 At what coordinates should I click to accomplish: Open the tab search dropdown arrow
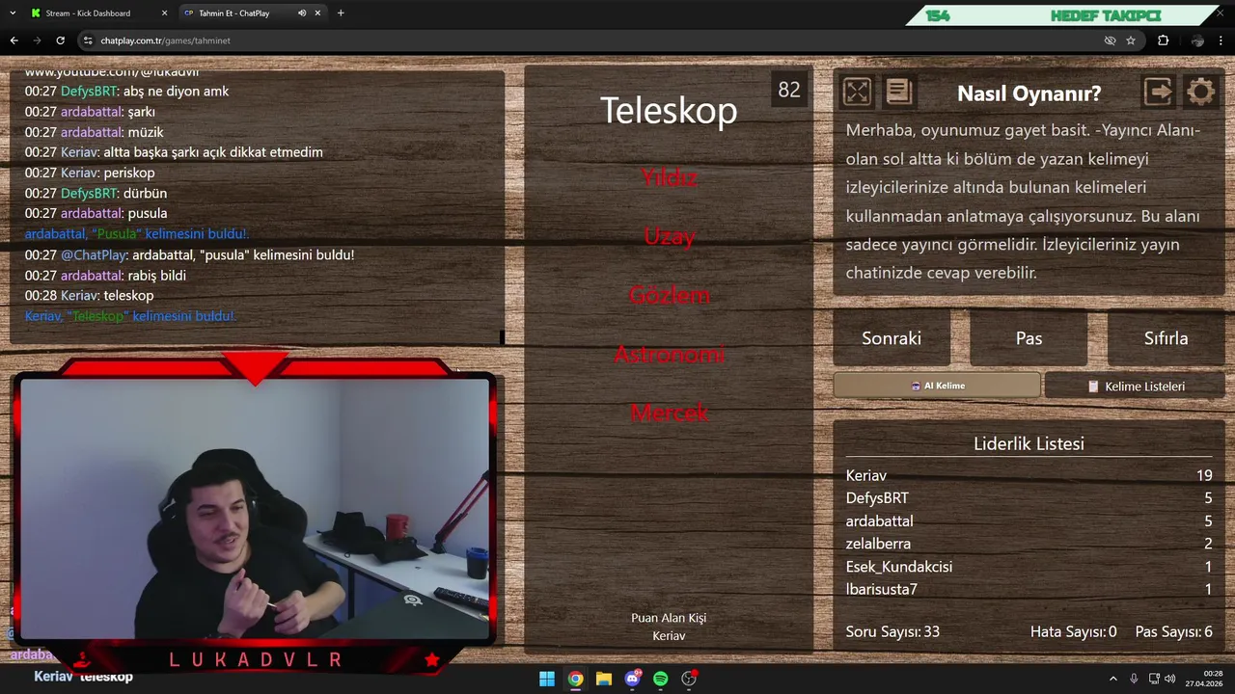tap(13, 13)
